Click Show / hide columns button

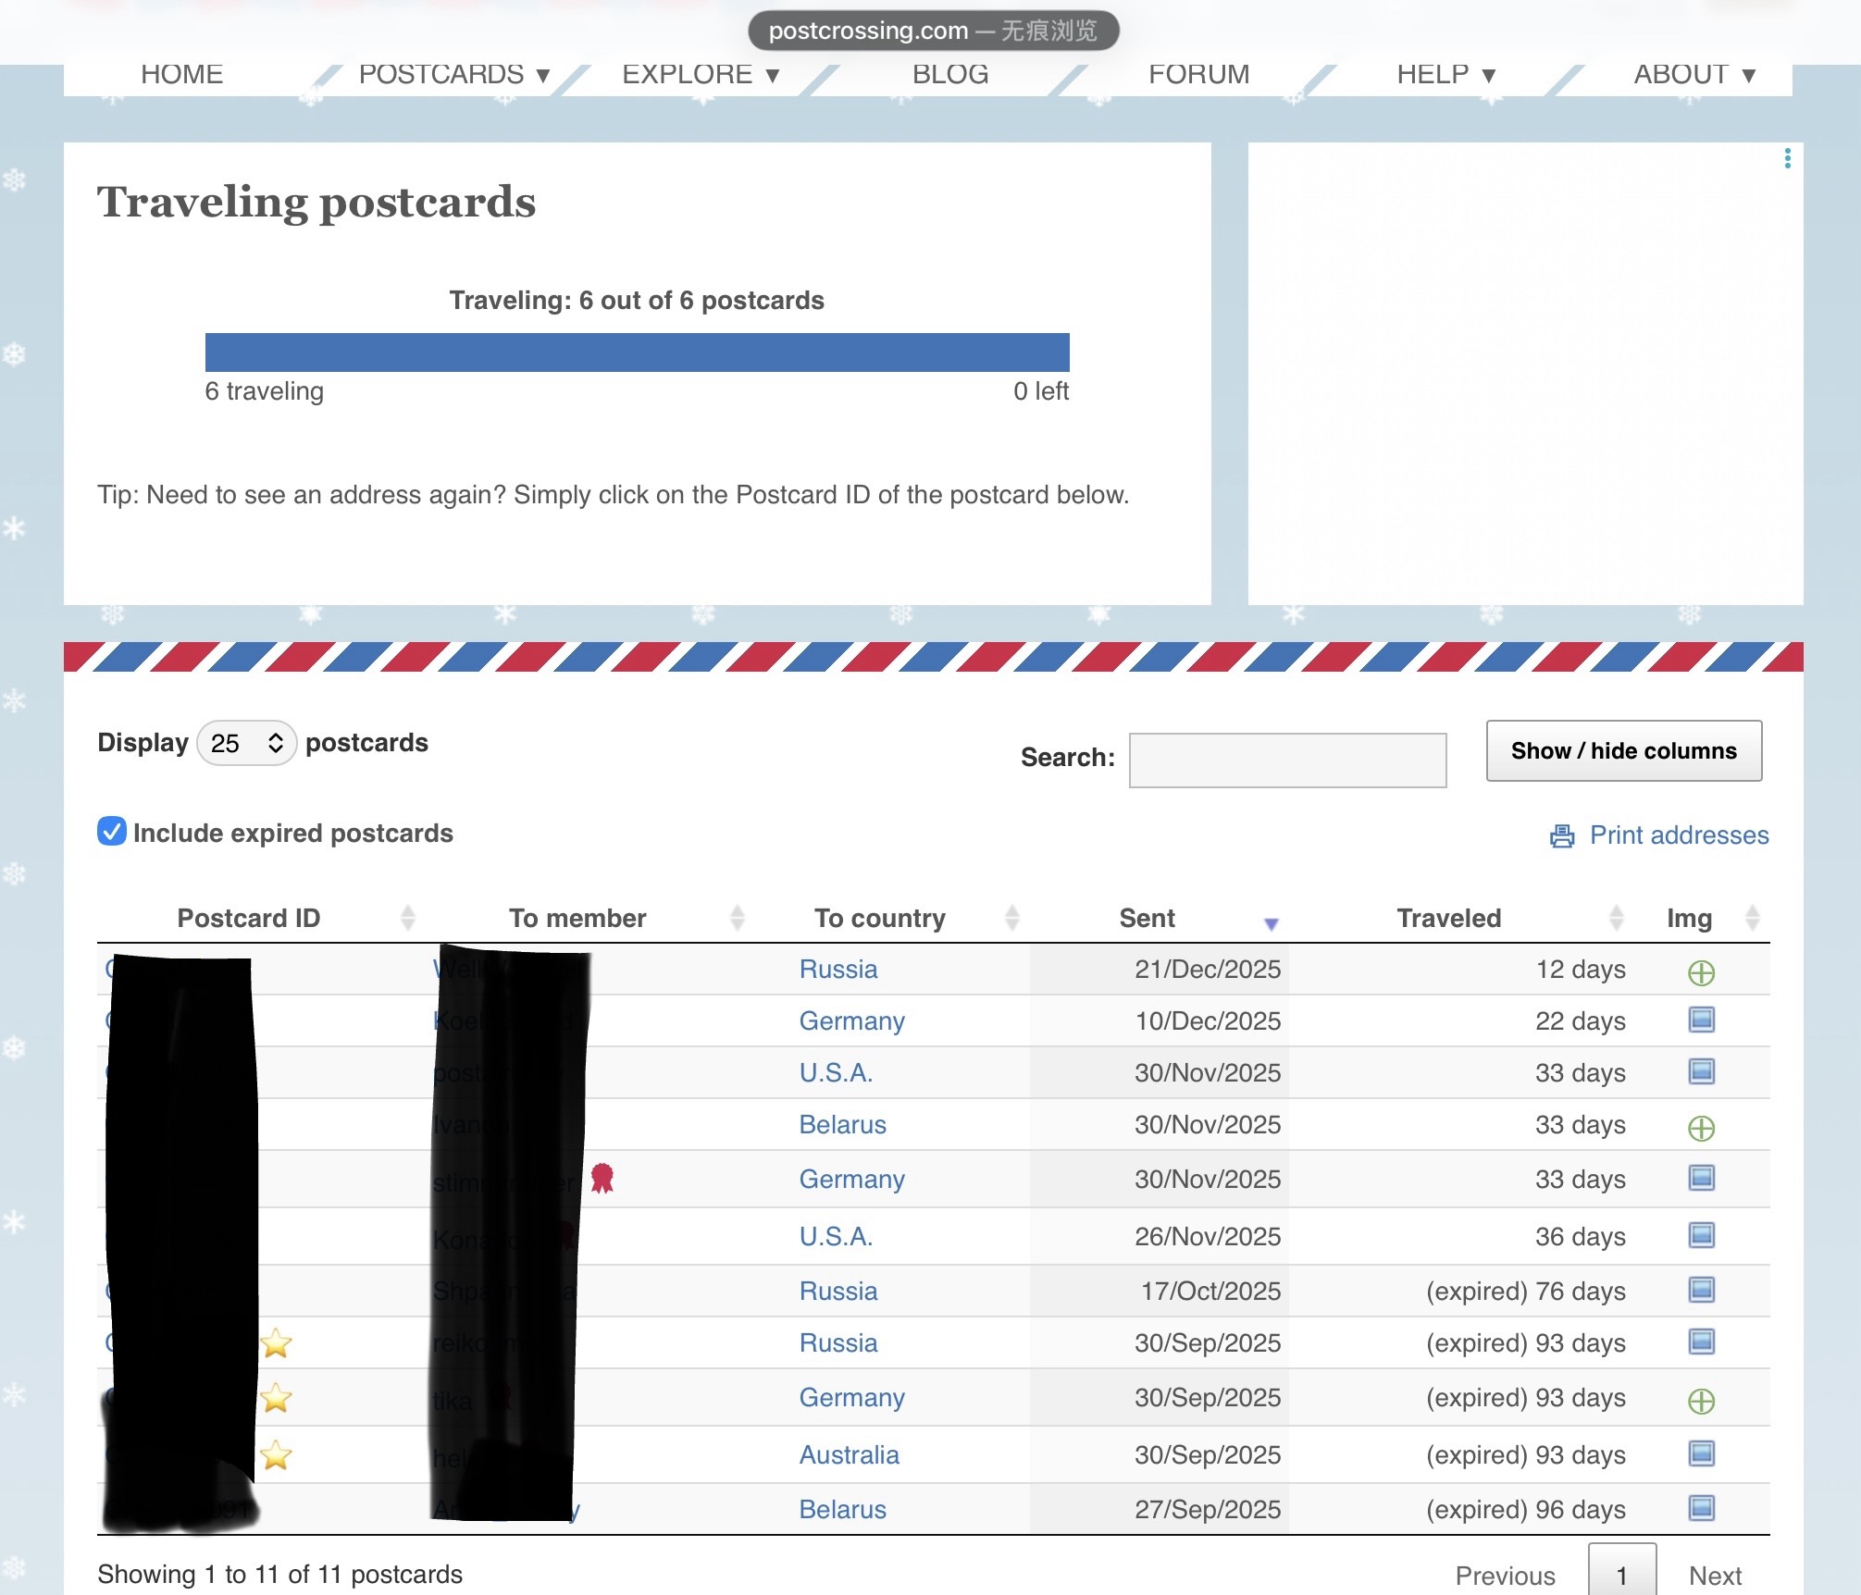[x=1623, y=750]
